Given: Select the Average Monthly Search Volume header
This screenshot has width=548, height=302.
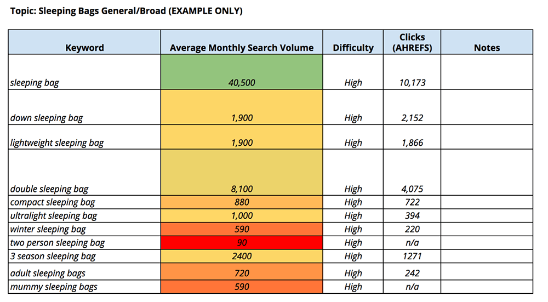Looking at the screenshot, I should [242, 48].
